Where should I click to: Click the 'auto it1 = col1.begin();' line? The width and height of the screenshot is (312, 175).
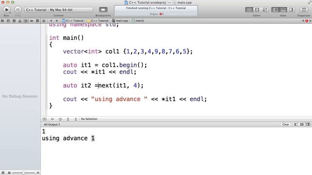(x=105, y=65)
